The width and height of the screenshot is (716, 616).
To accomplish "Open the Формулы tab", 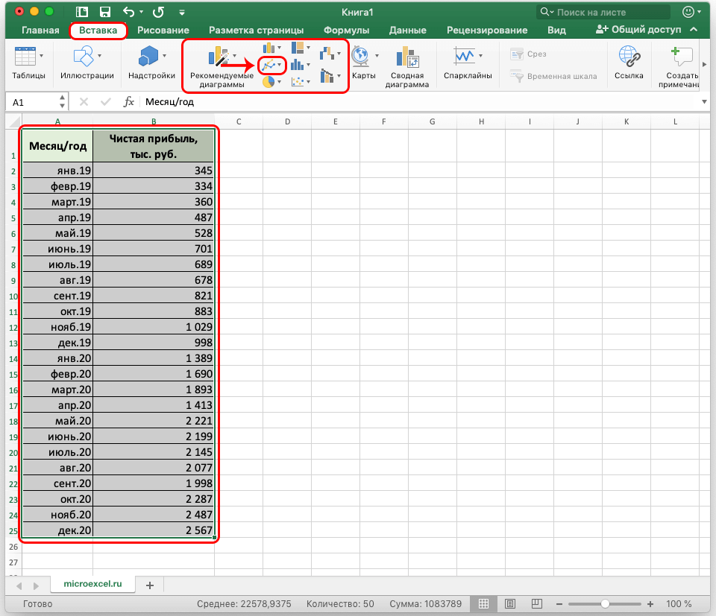I will point(347,30).
